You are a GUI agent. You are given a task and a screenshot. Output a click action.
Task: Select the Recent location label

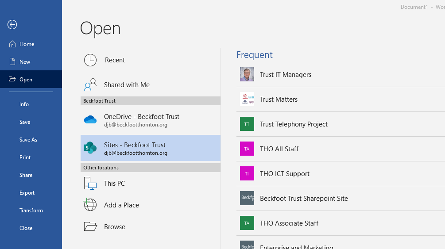coord(115,60)
